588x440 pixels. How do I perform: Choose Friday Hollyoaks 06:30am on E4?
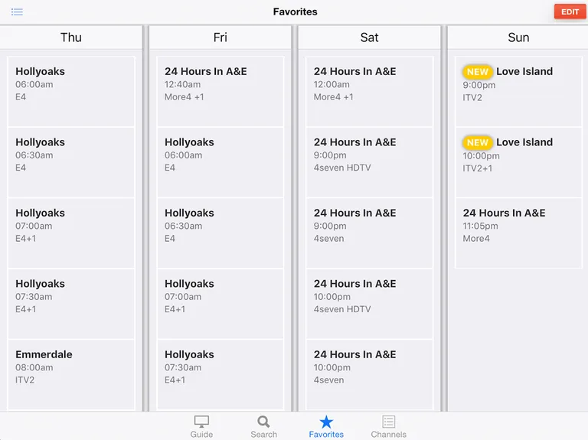(x=220, y=233)
